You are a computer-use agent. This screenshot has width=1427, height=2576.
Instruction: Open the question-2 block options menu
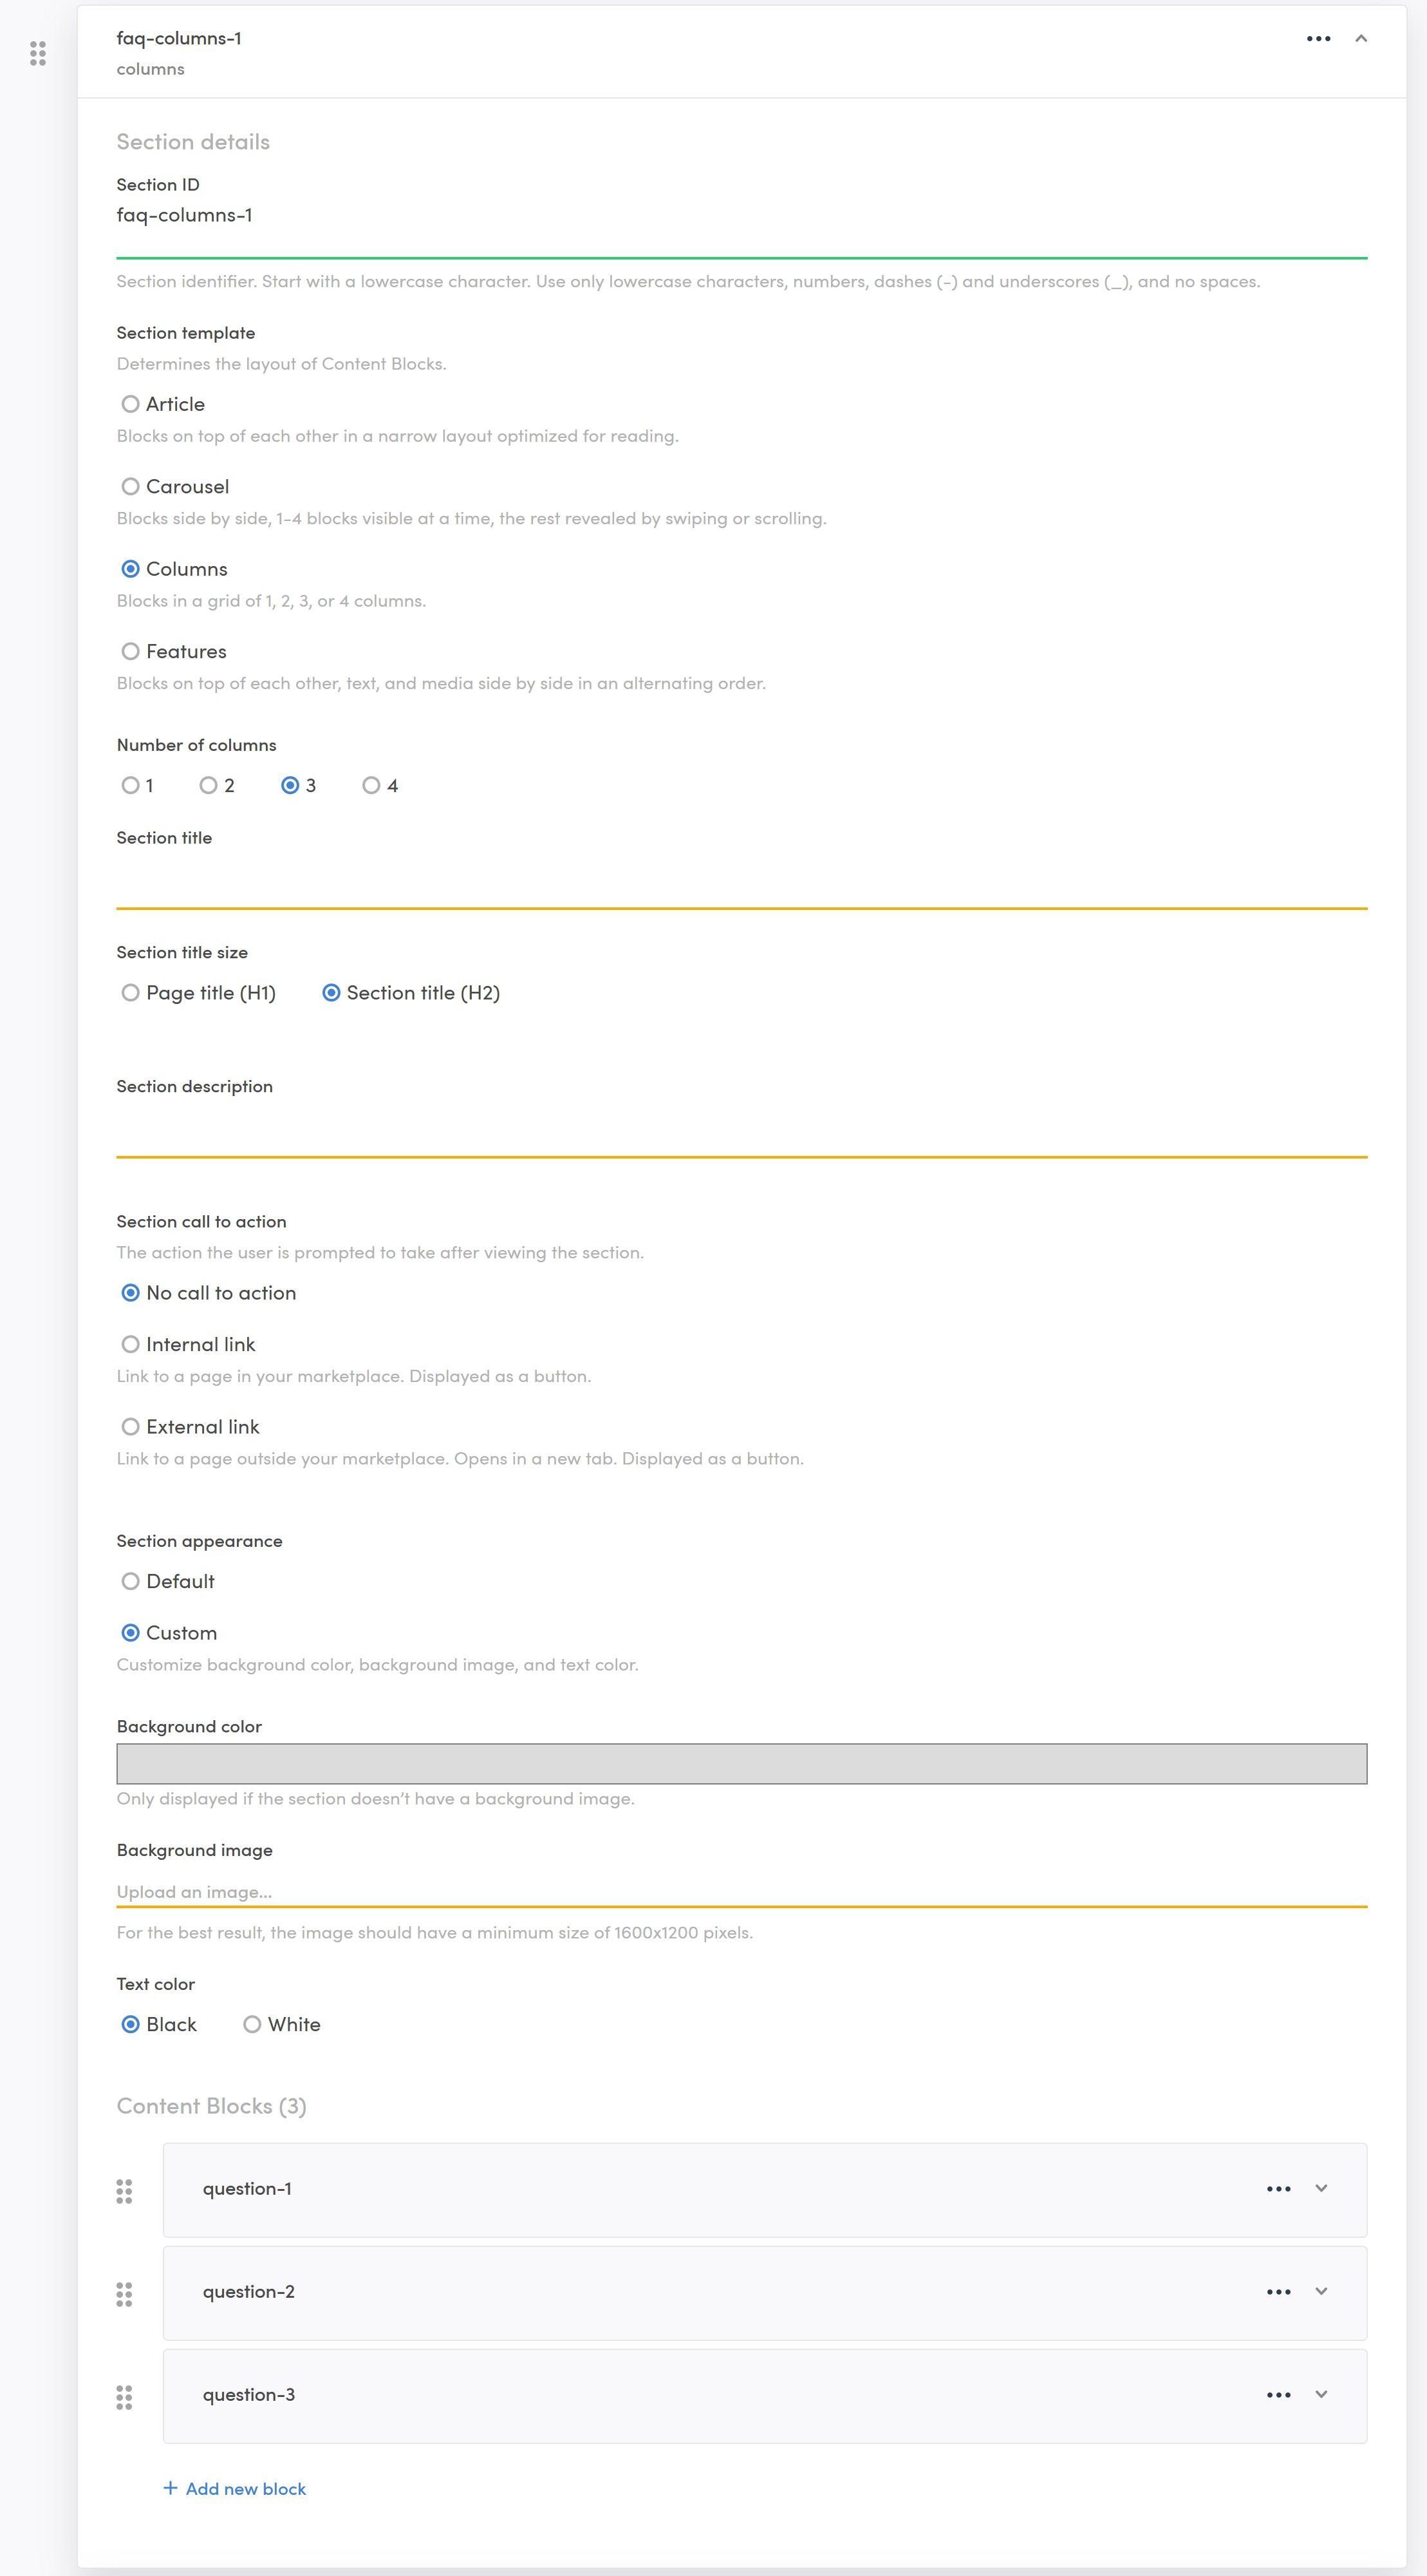point(1278,2292)
